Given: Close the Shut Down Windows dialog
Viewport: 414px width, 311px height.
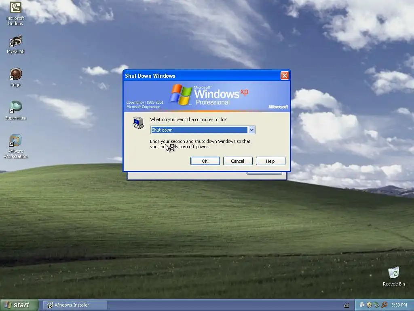Looking at the screenshot, I should point(285,76).
